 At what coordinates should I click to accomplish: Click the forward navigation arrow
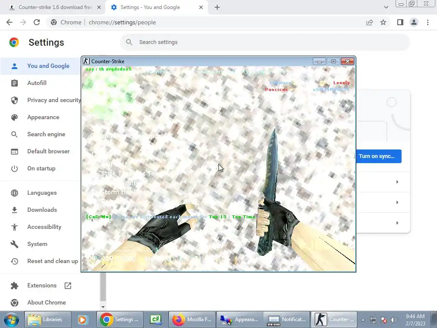[23, 22]
